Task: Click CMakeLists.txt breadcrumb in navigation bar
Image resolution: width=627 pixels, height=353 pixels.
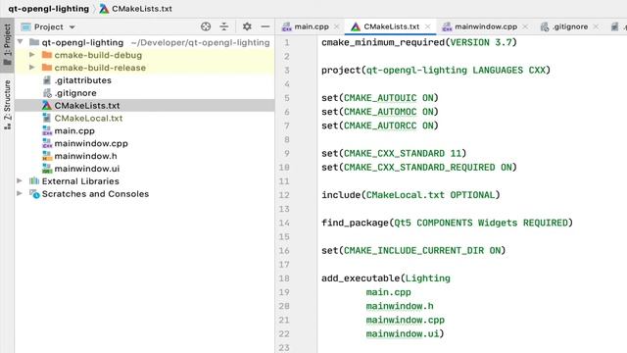Action: (141, 9)
